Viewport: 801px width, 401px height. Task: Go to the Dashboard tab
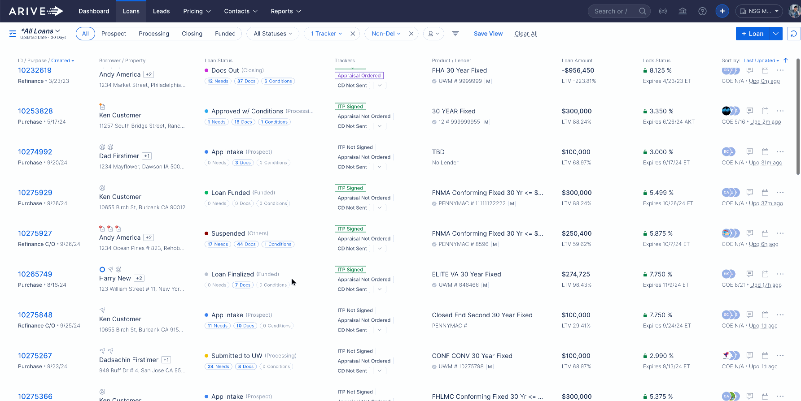click(x=94, y=11)
